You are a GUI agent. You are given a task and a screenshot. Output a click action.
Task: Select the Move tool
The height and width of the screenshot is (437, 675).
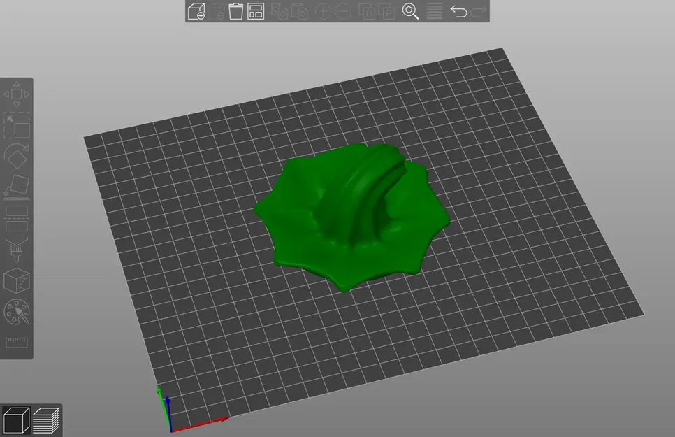coord(16,94)
